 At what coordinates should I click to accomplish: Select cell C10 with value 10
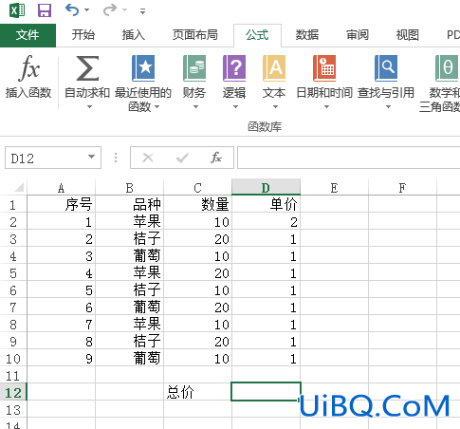197,358
